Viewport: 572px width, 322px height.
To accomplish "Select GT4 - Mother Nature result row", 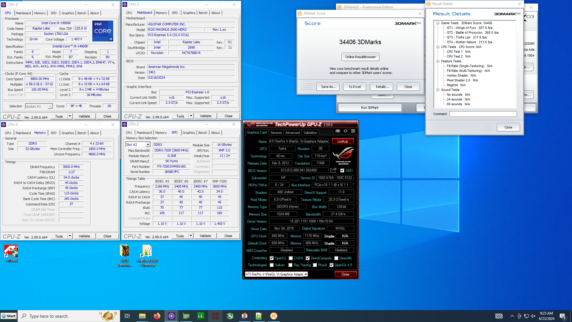I will click(x=470, y=42).
